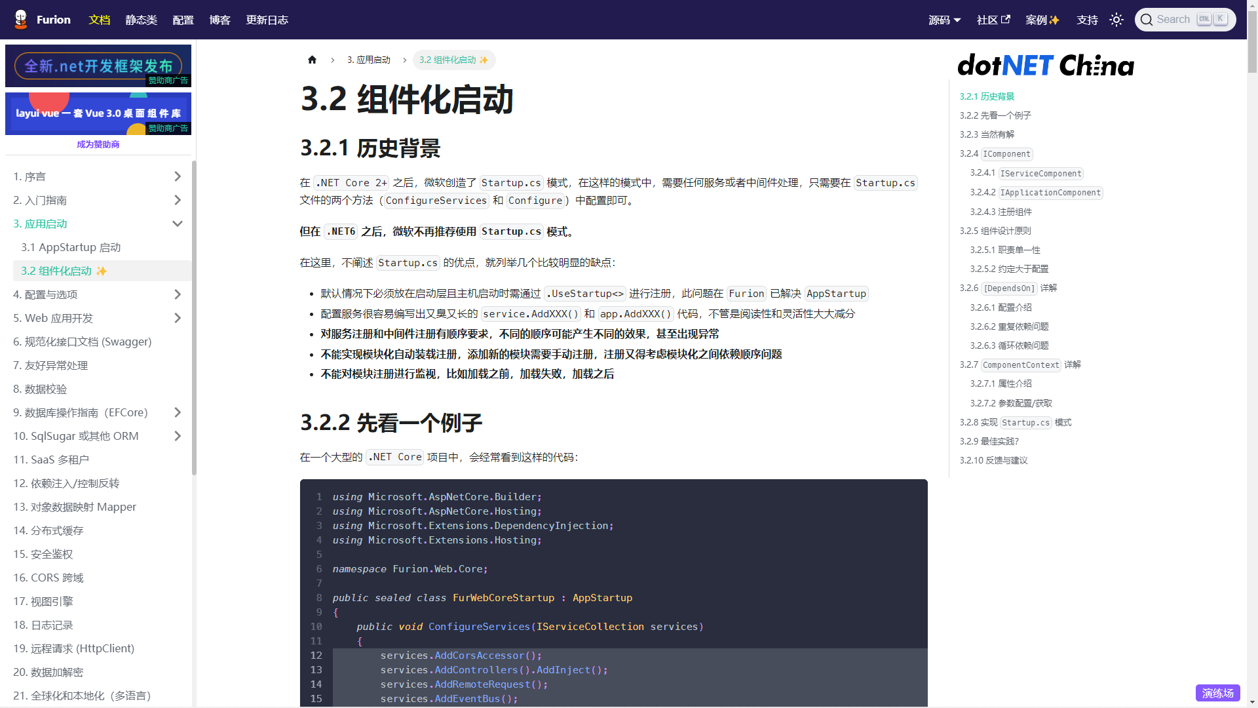Jump to 3.2.5 组件设计原则 in TOC
This screenshot has height=708, width=1258.
[x=995, y=231]
